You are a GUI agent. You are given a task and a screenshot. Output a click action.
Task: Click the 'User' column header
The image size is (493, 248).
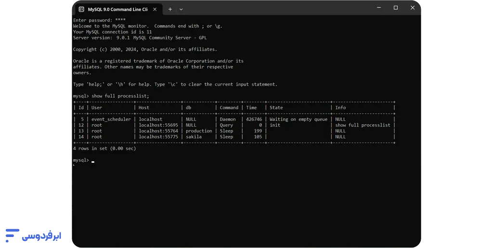pyautogui.click(x=96, y=107)
